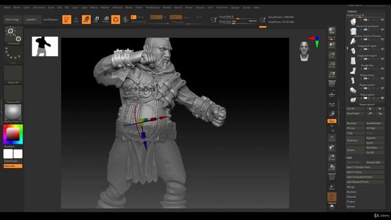Click the Append button
Viewport: 391px width, 220px height.
coord(375,138)
